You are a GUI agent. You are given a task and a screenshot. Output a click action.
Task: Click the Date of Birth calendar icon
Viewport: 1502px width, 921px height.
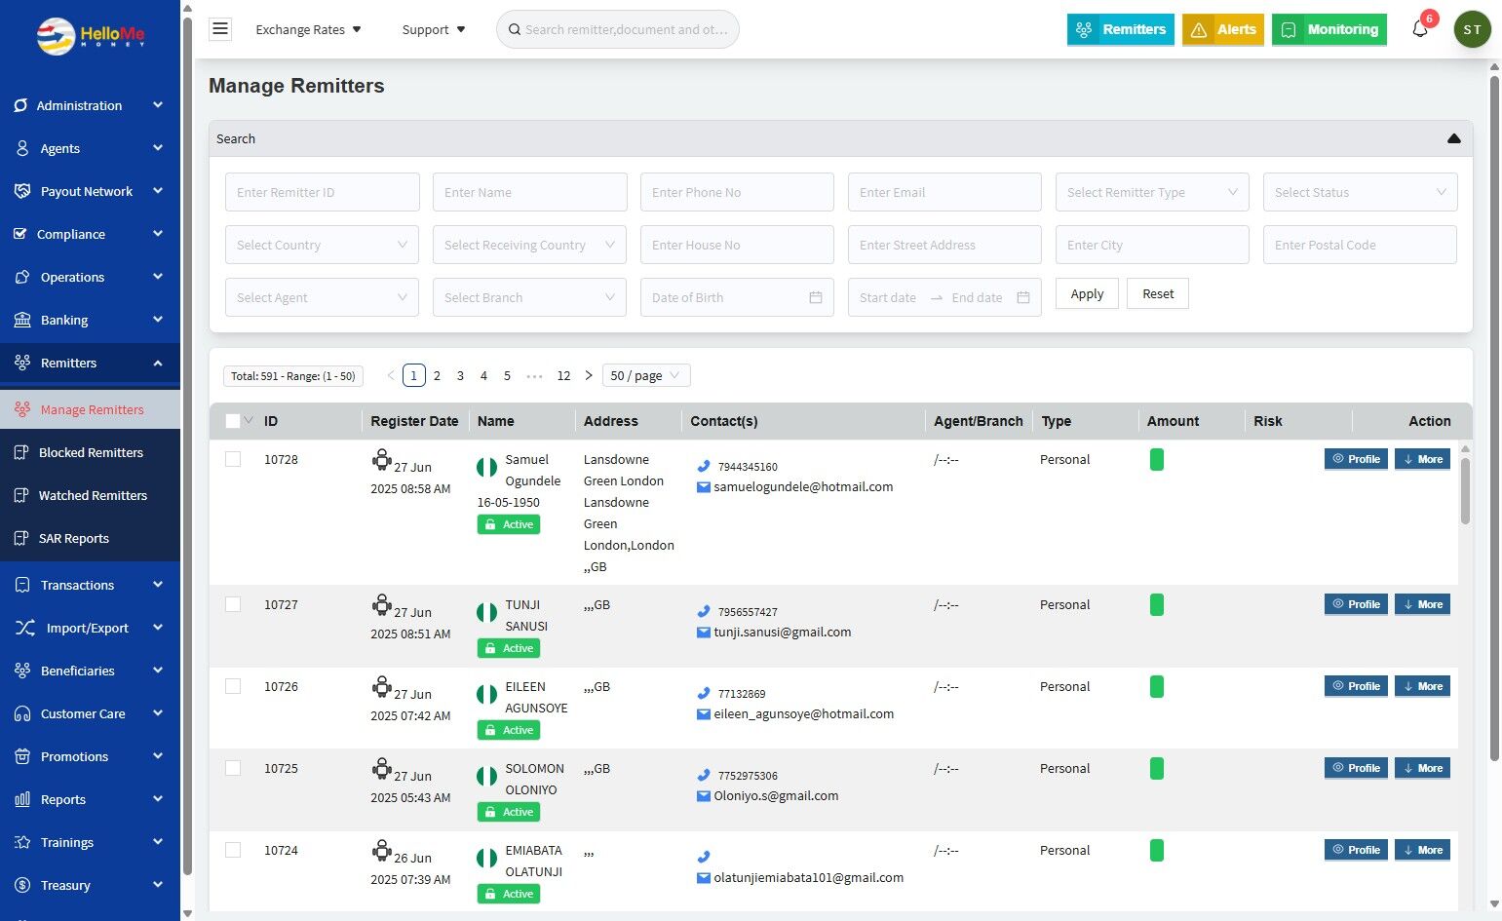click(x=816, y=297)
